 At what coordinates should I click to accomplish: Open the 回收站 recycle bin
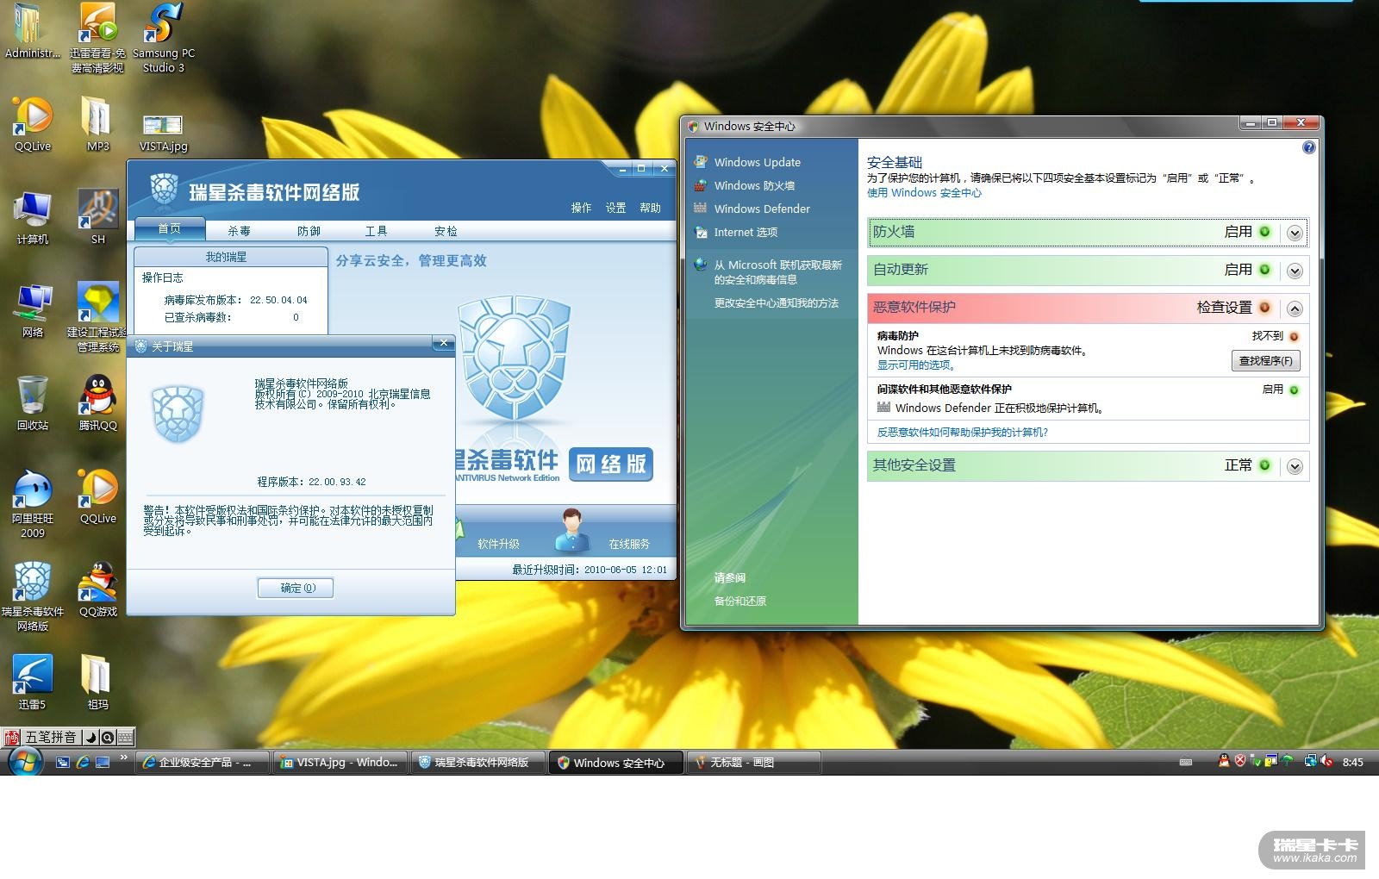(33, 402)
